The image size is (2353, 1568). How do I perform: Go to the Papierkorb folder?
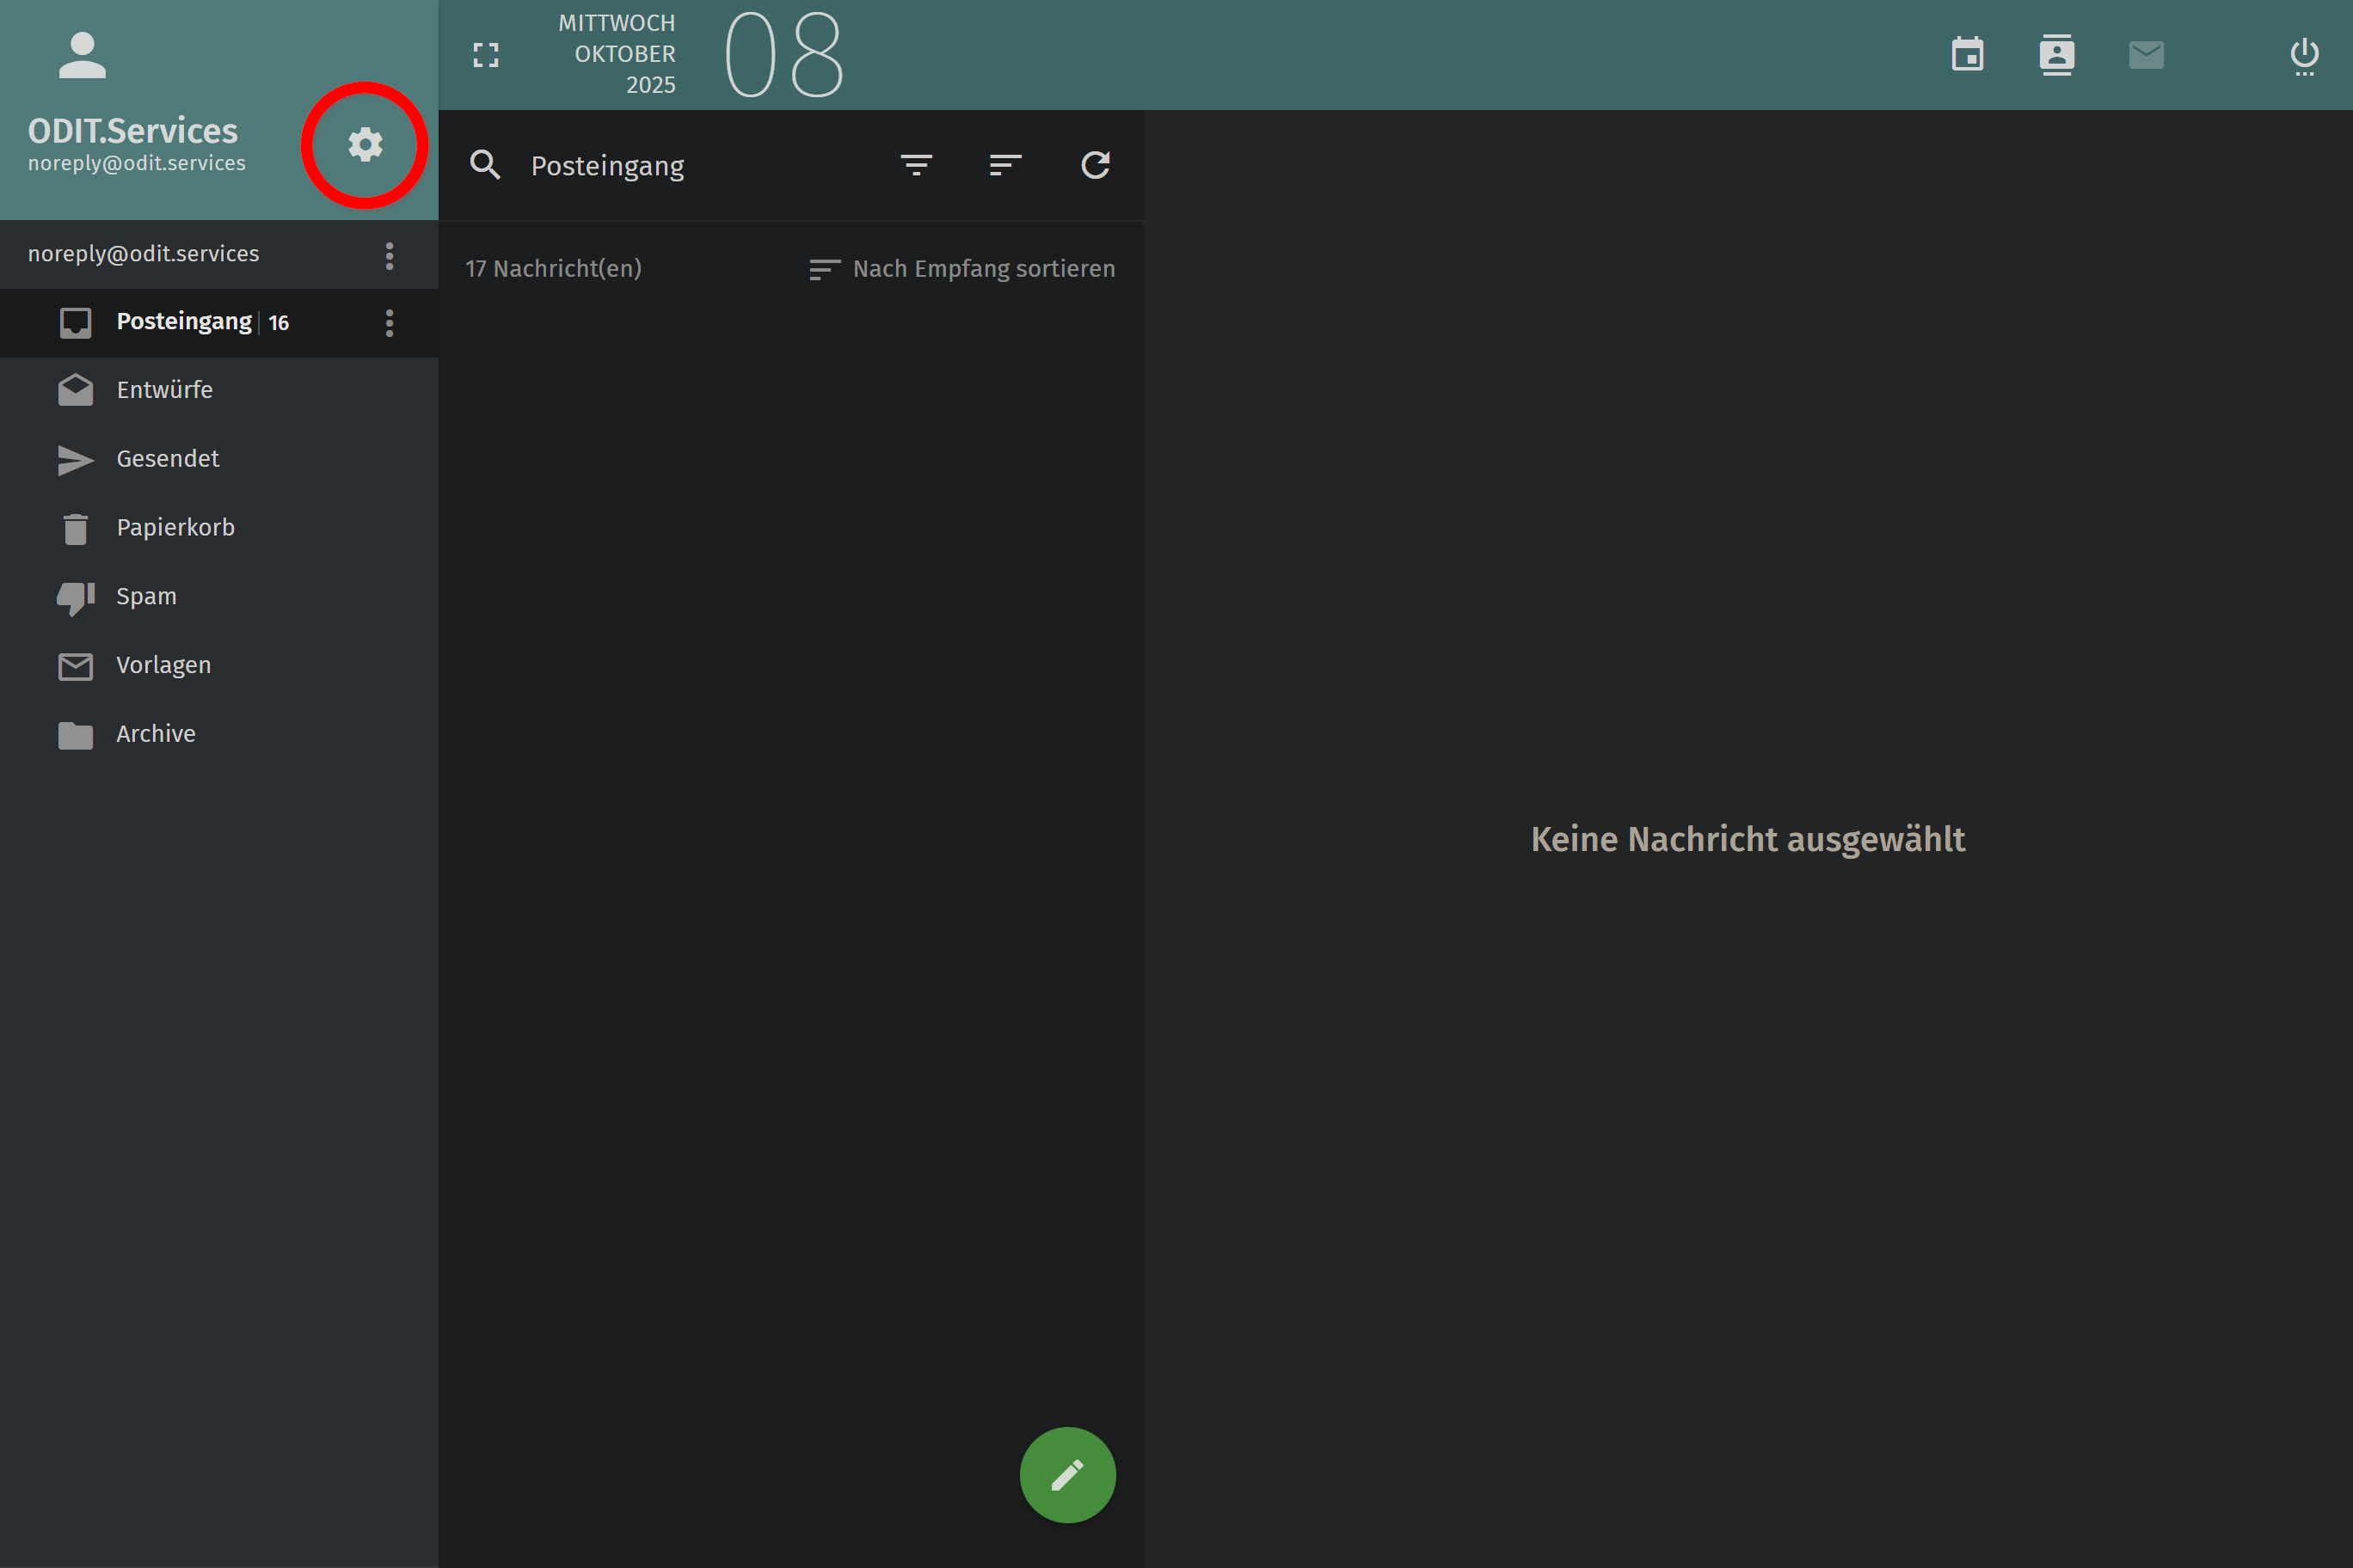point(175,527)
